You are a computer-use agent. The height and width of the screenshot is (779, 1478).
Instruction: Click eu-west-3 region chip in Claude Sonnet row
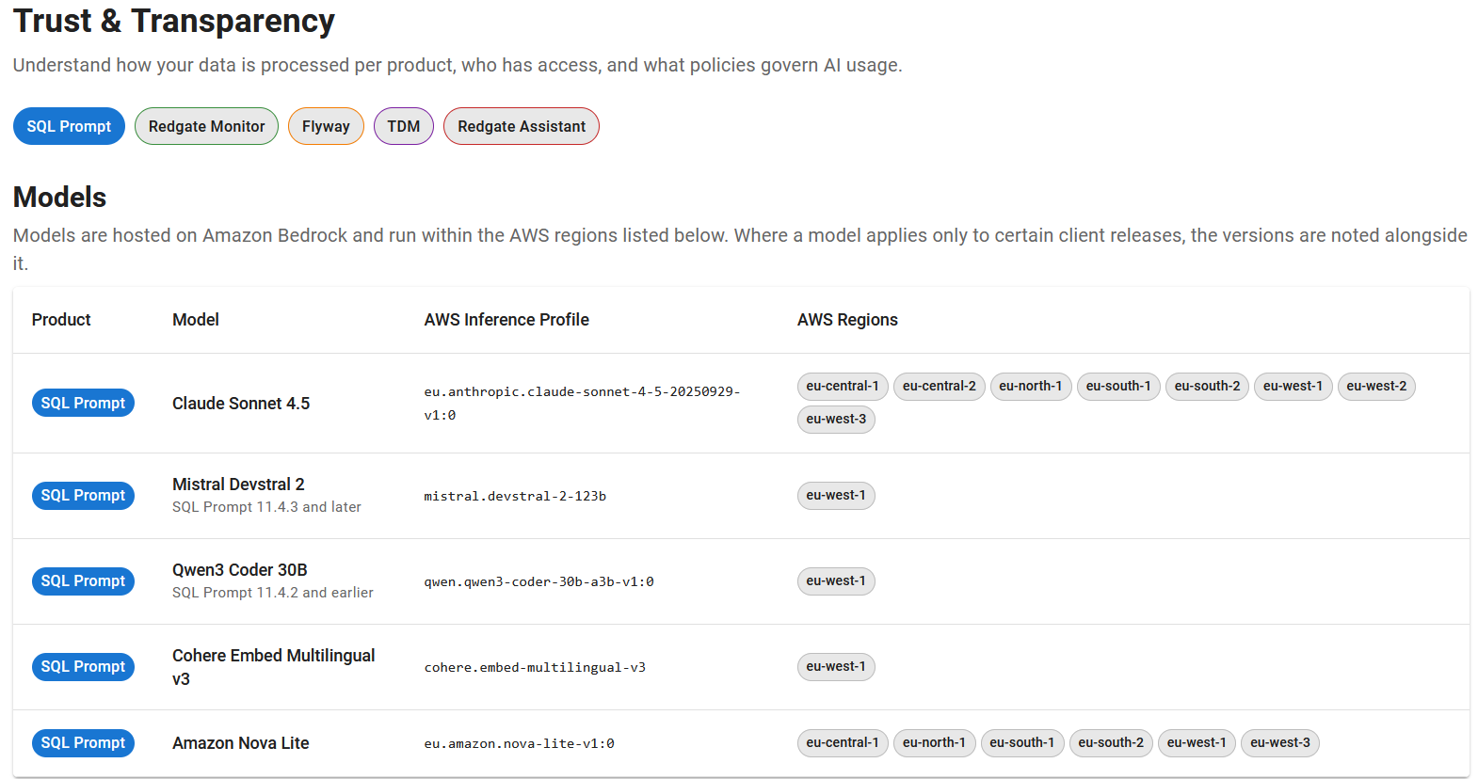(x=836, y=420)
